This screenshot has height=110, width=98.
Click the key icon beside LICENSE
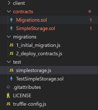point(8,95)
